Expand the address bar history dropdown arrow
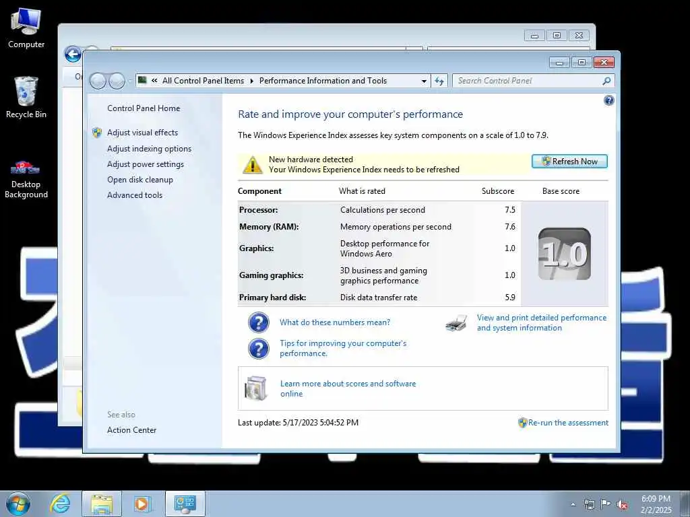The height and width of the screenshot is (517, 690). tap(424, 81)
